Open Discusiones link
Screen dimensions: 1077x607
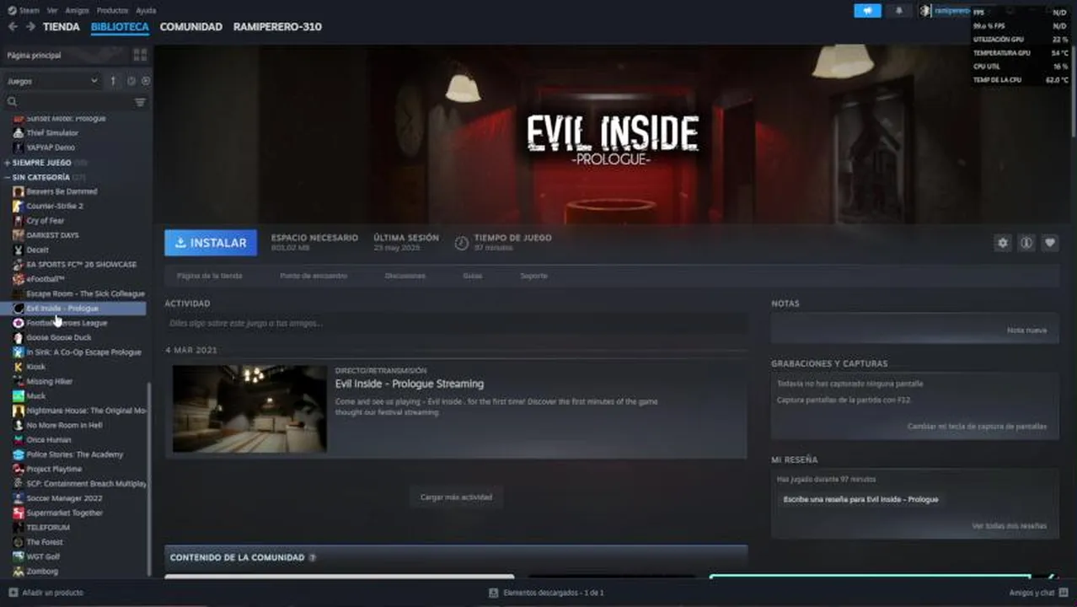[405, 276]
